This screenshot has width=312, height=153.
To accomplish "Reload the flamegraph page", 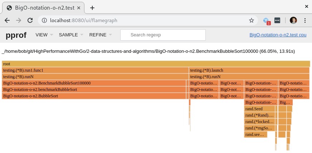I will (x=30, y=20).
